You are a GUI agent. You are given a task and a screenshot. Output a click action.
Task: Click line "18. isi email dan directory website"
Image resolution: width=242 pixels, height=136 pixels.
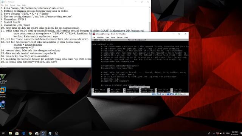pos(29,62)
